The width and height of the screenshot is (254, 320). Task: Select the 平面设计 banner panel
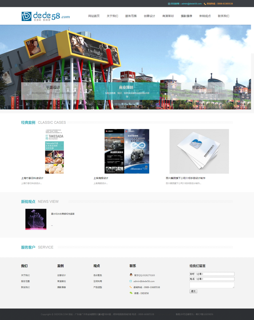[54, 91]
